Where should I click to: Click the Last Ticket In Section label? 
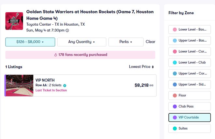(x=51, y=90)
